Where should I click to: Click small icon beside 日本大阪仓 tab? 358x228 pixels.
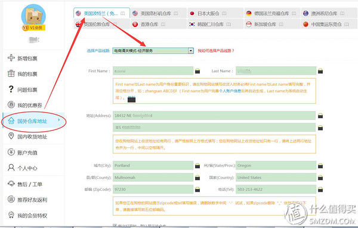tap(224, 13)
